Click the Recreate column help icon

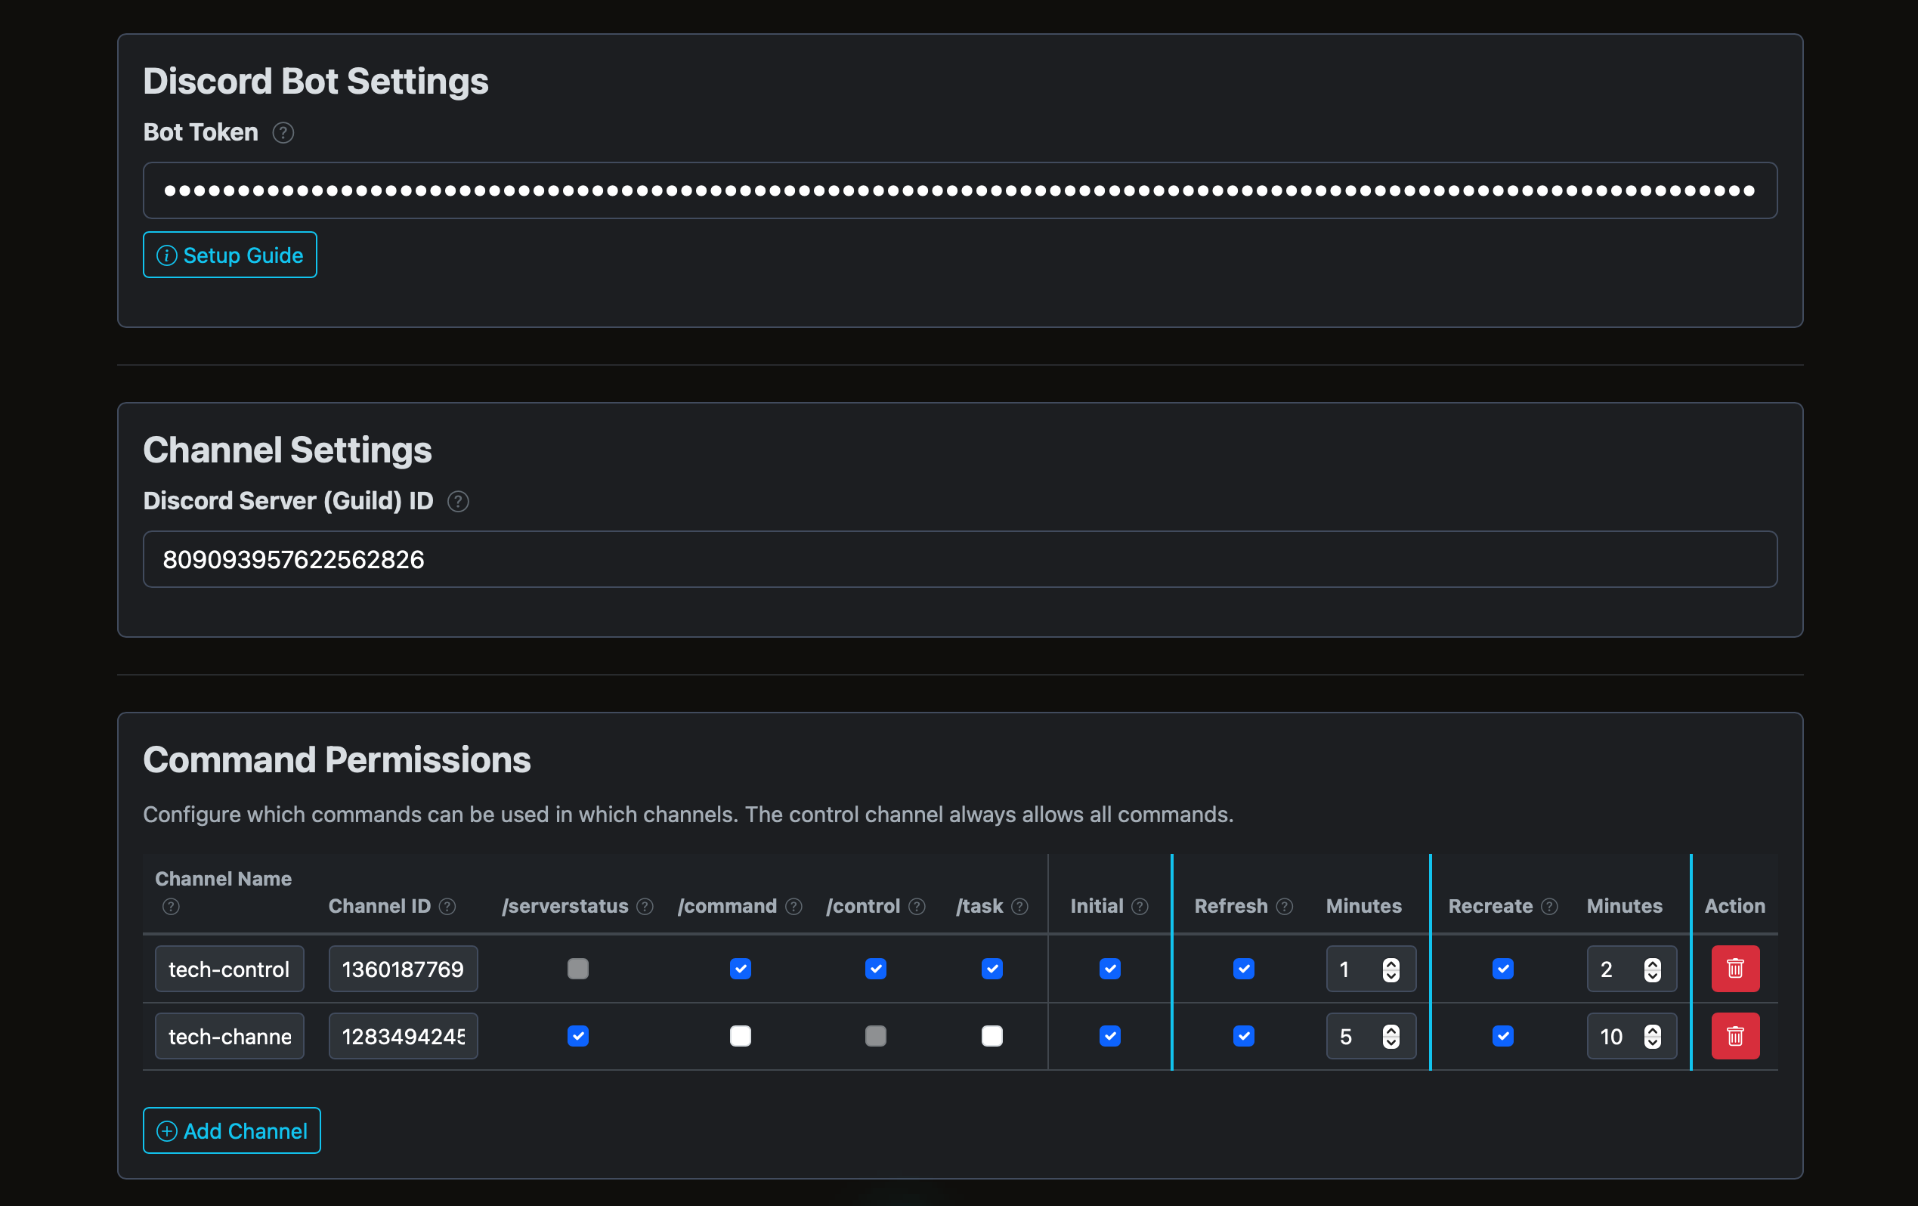coord(1550,907)
